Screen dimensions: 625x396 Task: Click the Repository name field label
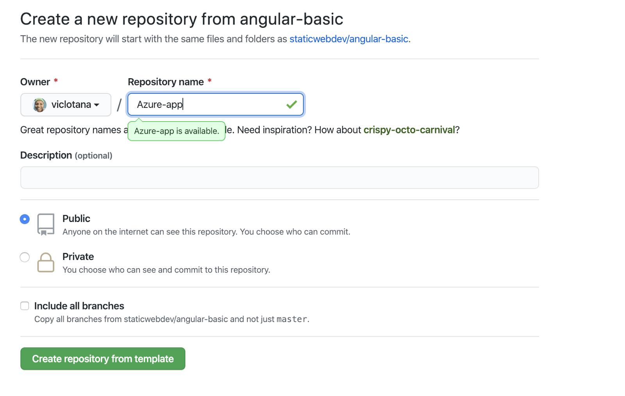(166, 82)
